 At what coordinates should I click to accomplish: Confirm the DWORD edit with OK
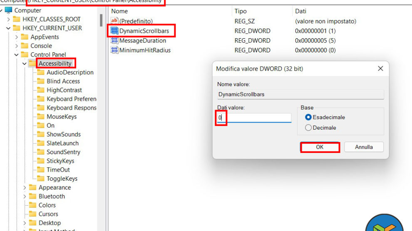pos(320,147)
